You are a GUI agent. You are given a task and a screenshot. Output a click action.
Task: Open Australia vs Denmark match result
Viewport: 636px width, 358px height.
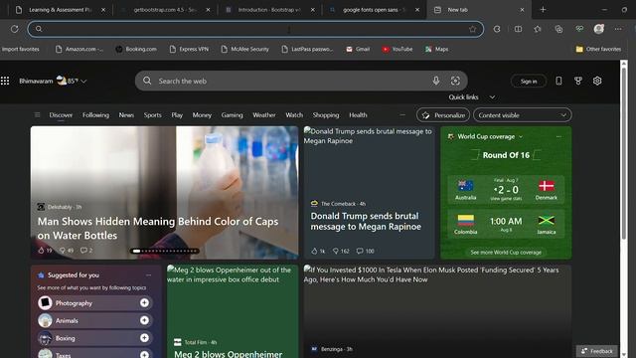pos(506,190)
